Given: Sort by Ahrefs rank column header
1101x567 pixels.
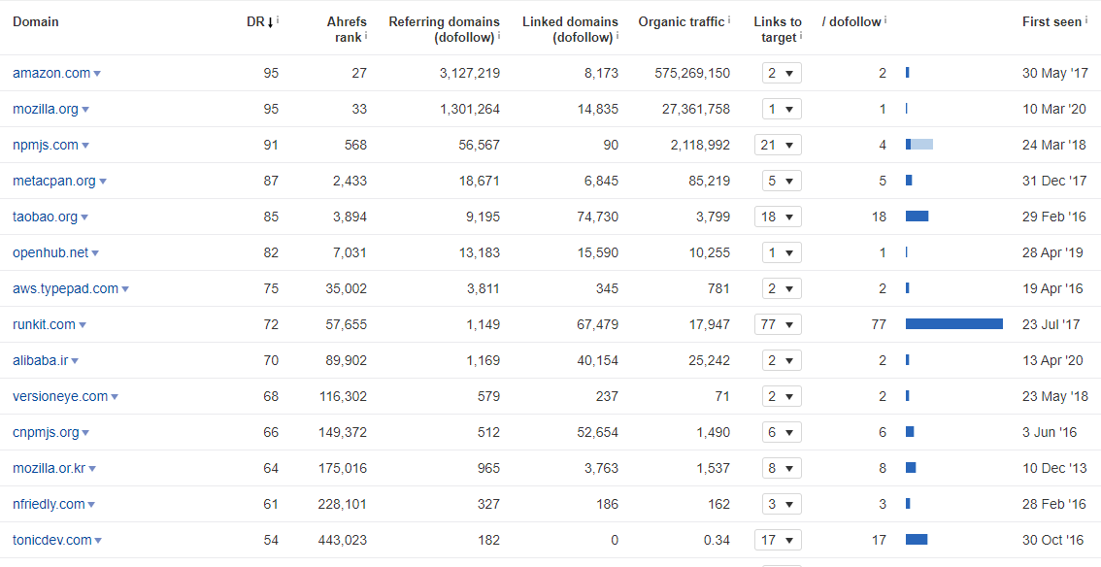Looking at the screenshot, I should pyautogui.click(x=347, y=29).
